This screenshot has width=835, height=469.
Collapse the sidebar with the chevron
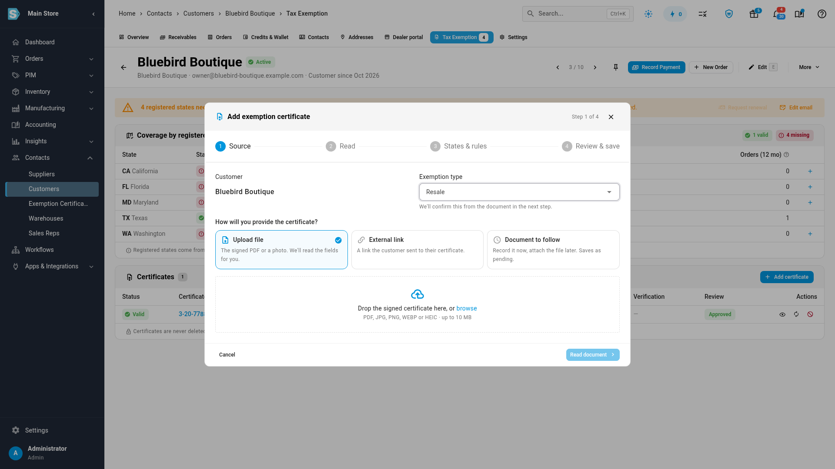click(x=94, y=14)
